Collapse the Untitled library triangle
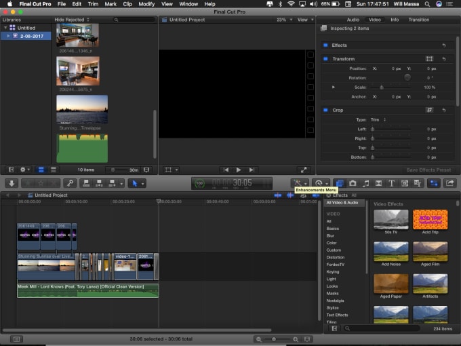Image resolution: width=461 pixels, height=346 pixels. click(x=5, y=28)
